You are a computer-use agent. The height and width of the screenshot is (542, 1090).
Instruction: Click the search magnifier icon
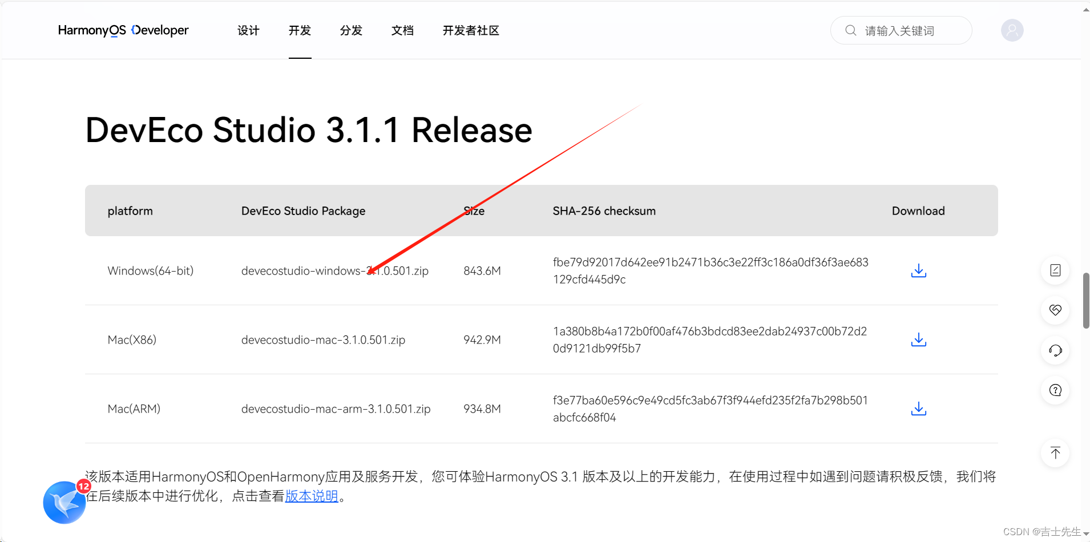850,30
